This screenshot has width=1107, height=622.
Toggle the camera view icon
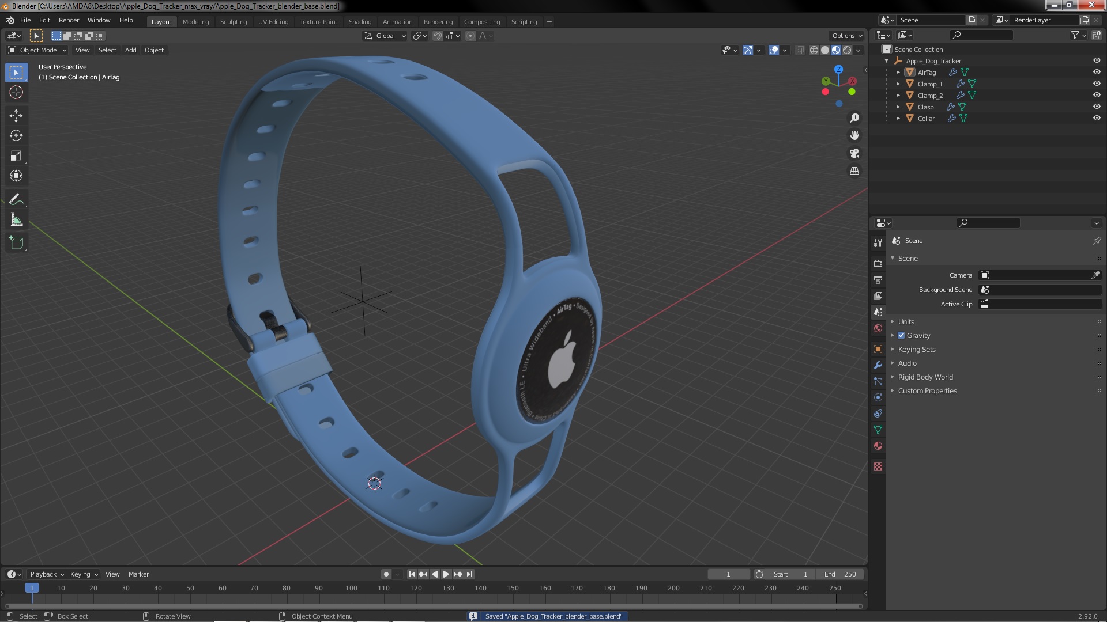coord(854,153)
